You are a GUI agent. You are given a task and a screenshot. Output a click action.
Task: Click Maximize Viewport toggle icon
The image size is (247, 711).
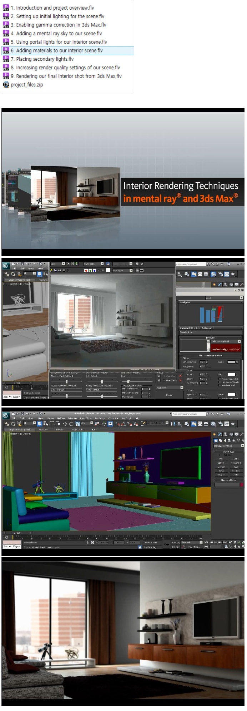243,547
